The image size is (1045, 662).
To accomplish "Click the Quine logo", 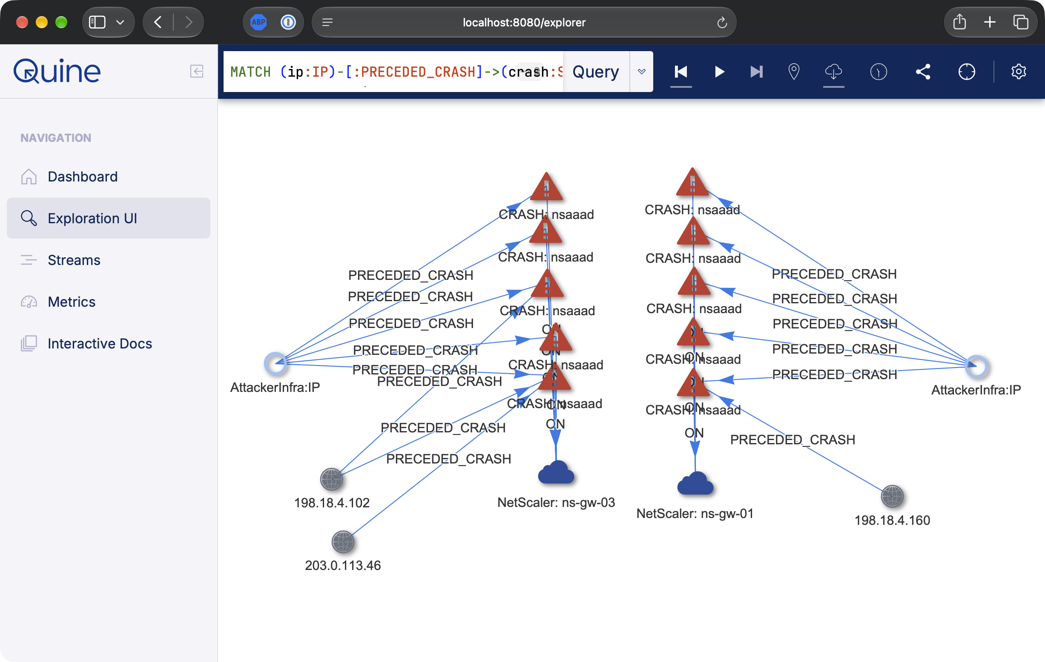I will tap(57, 71).
